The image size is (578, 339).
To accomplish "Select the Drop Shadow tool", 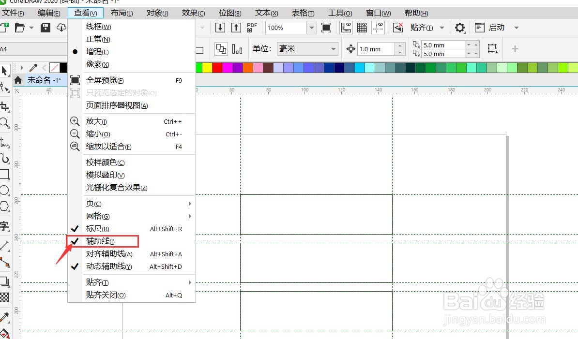I will [4, 282].
